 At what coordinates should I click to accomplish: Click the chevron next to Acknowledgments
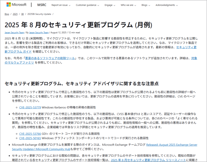(x=177, y=5)
